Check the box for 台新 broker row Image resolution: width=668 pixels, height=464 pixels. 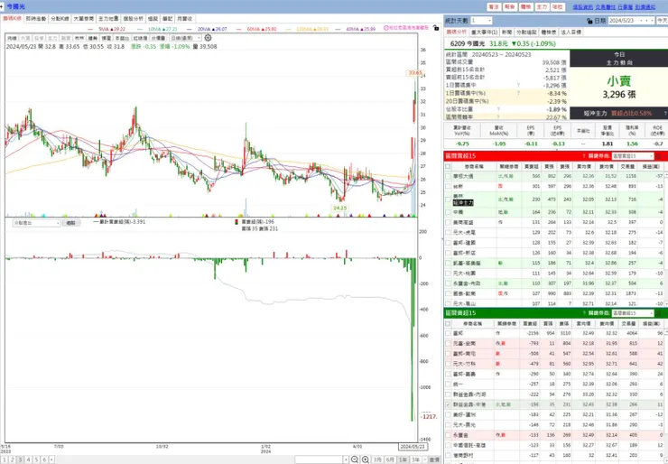pyautogui.click(x=448, y=186)
